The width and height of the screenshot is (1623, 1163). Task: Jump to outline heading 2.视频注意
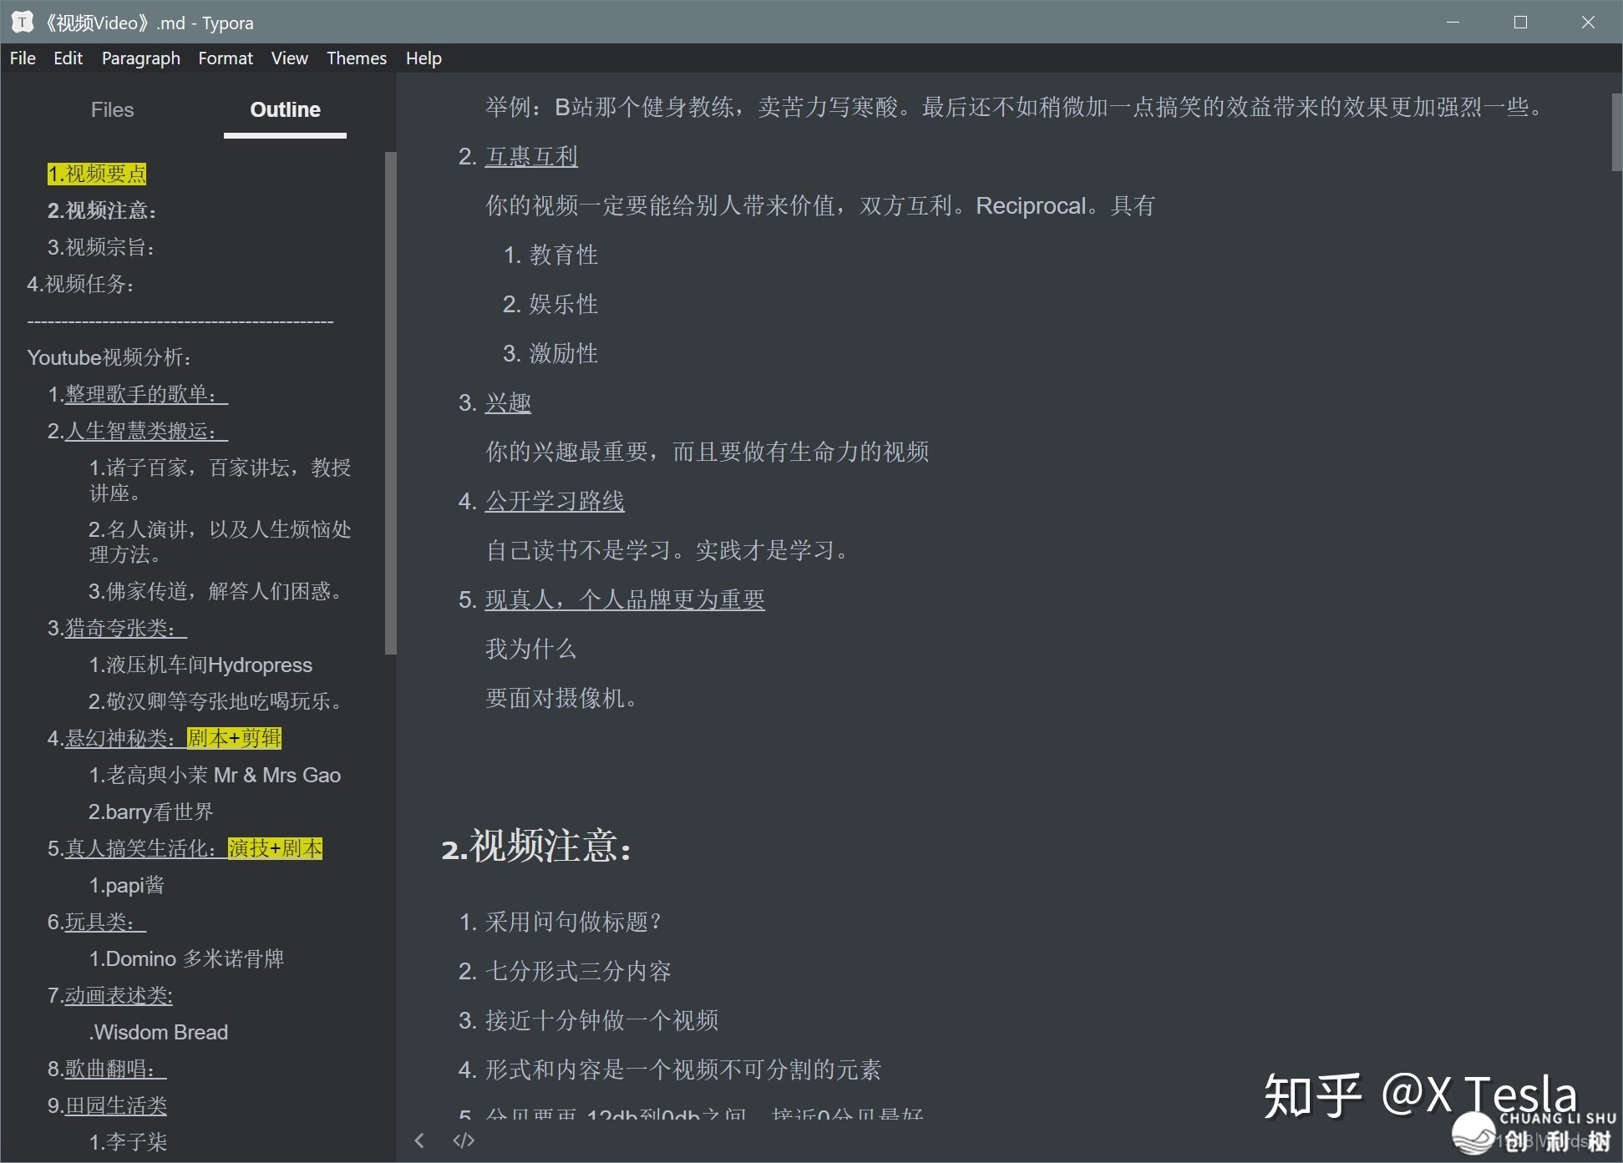tap(101, 210)
